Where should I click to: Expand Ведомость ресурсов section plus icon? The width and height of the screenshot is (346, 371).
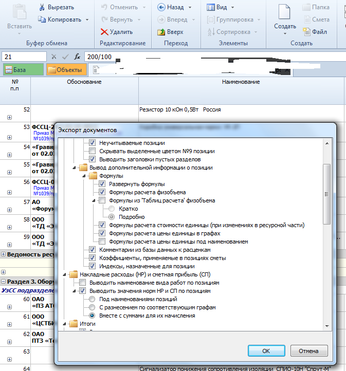point(3,254)
